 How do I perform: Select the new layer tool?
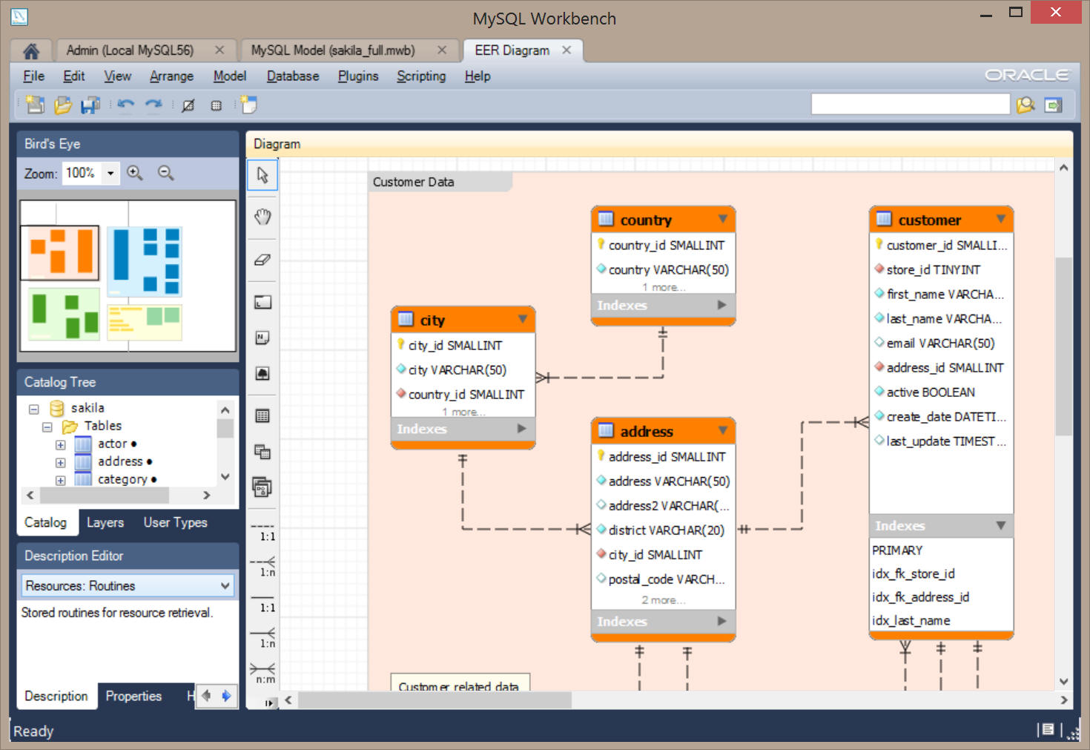click(262, 302)
